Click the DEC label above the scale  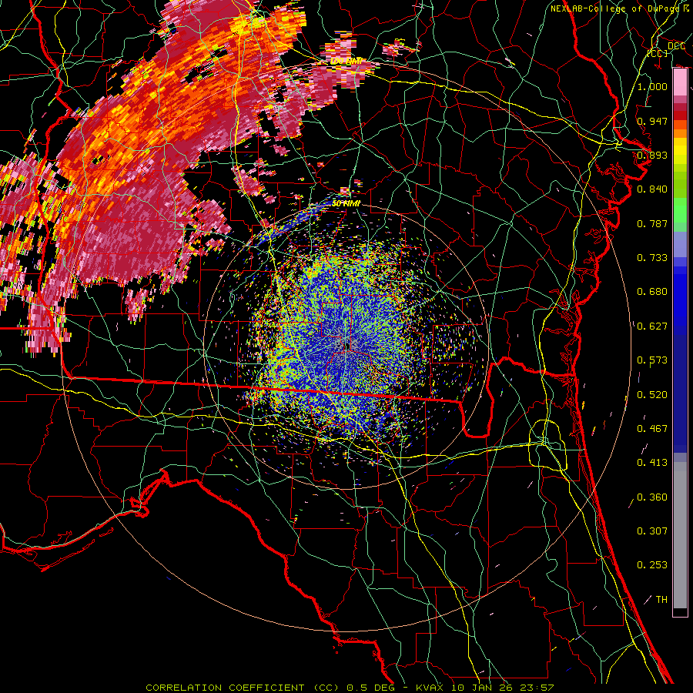(676, 45)
